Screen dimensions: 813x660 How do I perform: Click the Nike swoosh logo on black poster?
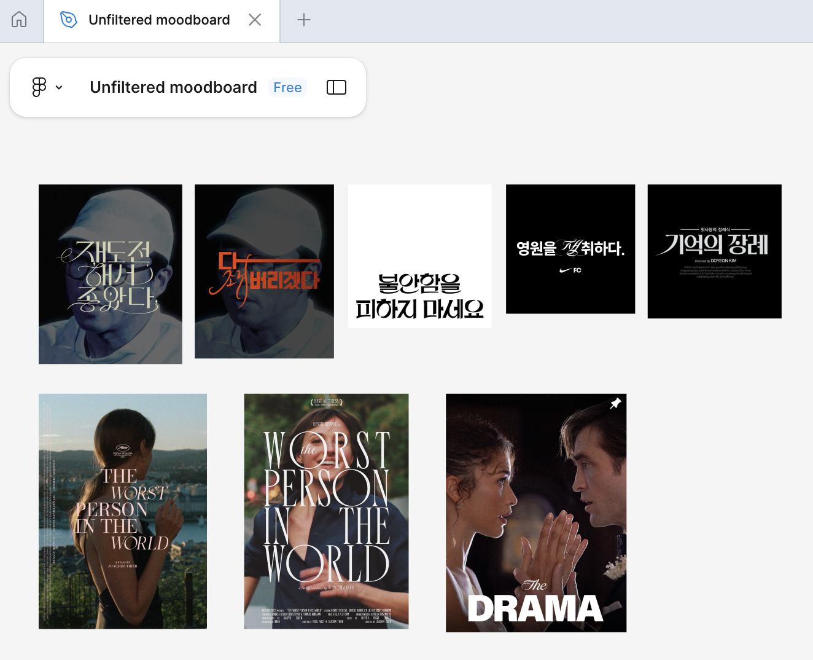click(x=566, y=270)
